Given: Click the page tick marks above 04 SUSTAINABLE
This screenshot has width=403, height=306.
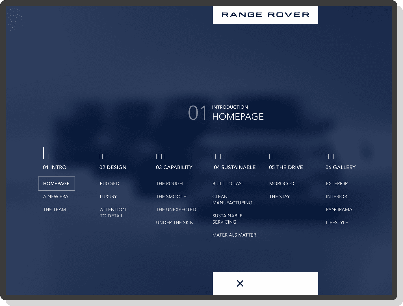Looking at the screenshot, I should click(217, 156).
